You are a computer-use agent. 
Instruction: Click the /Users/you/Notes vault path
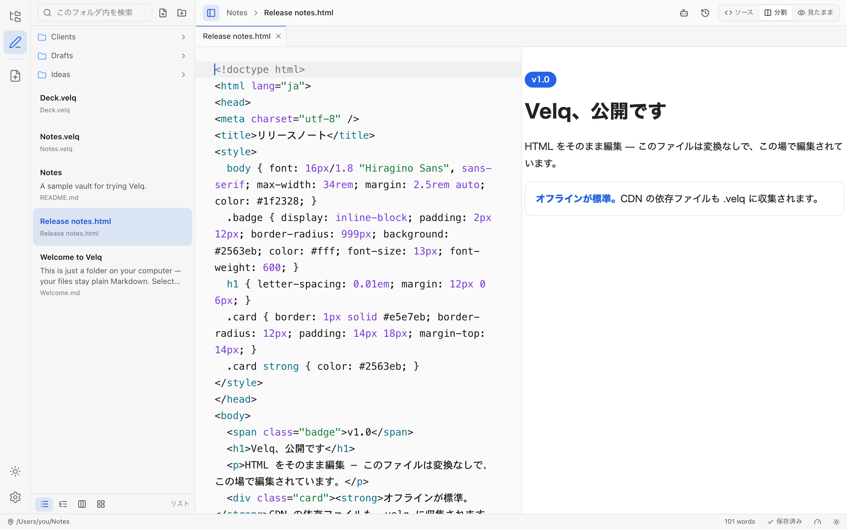(43, 522)
